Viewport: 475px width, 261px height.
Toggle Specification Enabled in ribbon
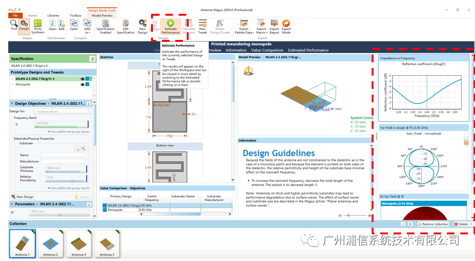pyautogui.click(x=105, y=27)
